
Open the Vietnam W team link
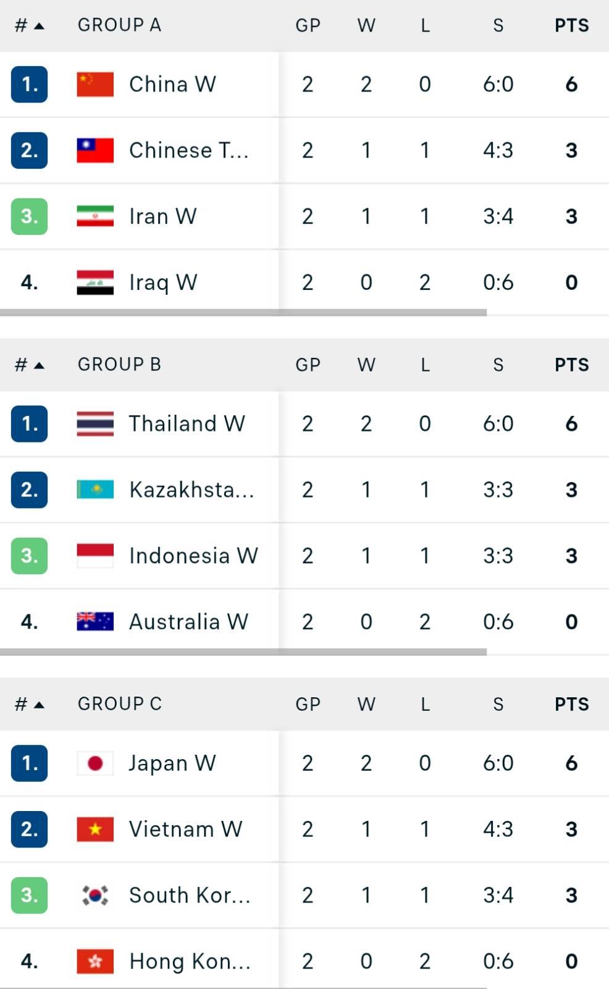[x=185, y=829]
